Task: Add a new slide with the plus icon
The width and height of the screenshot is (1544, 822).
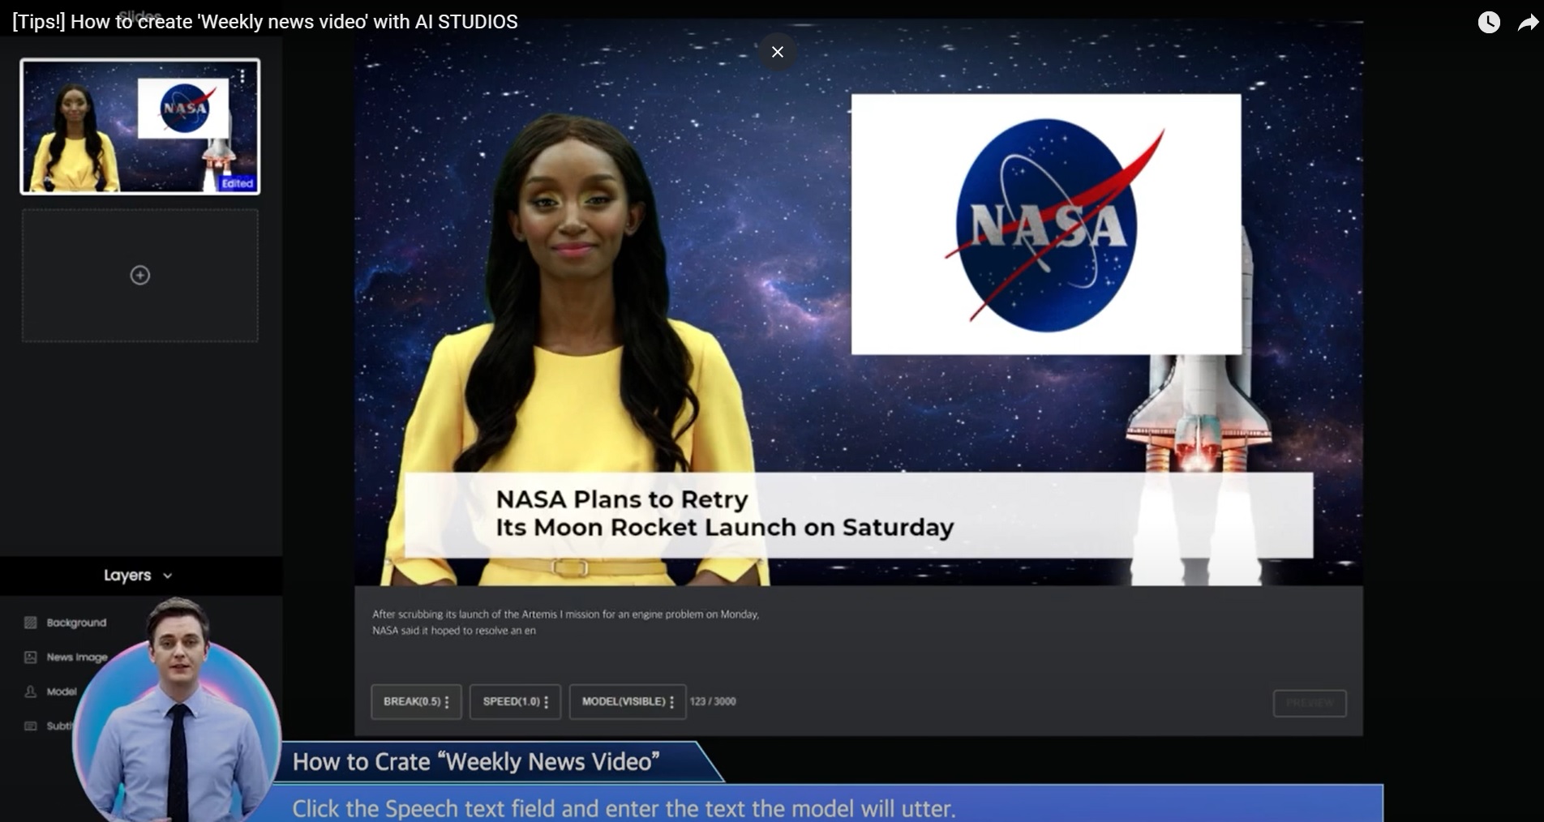Action: pyautogui.click(x=140, y=276)
